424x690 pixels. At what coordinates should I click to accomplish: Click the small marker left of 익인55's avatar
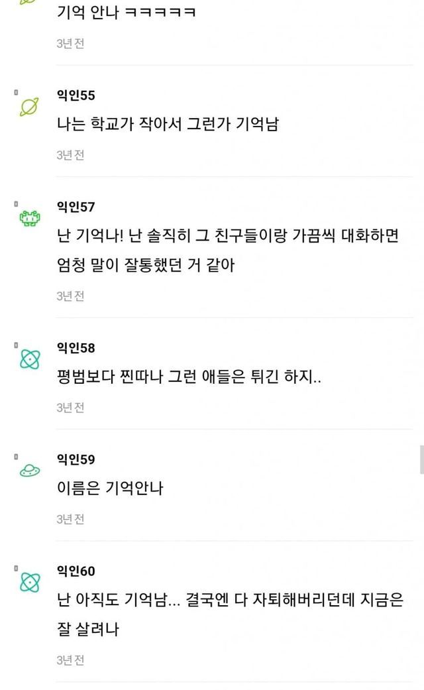point(16,93)
